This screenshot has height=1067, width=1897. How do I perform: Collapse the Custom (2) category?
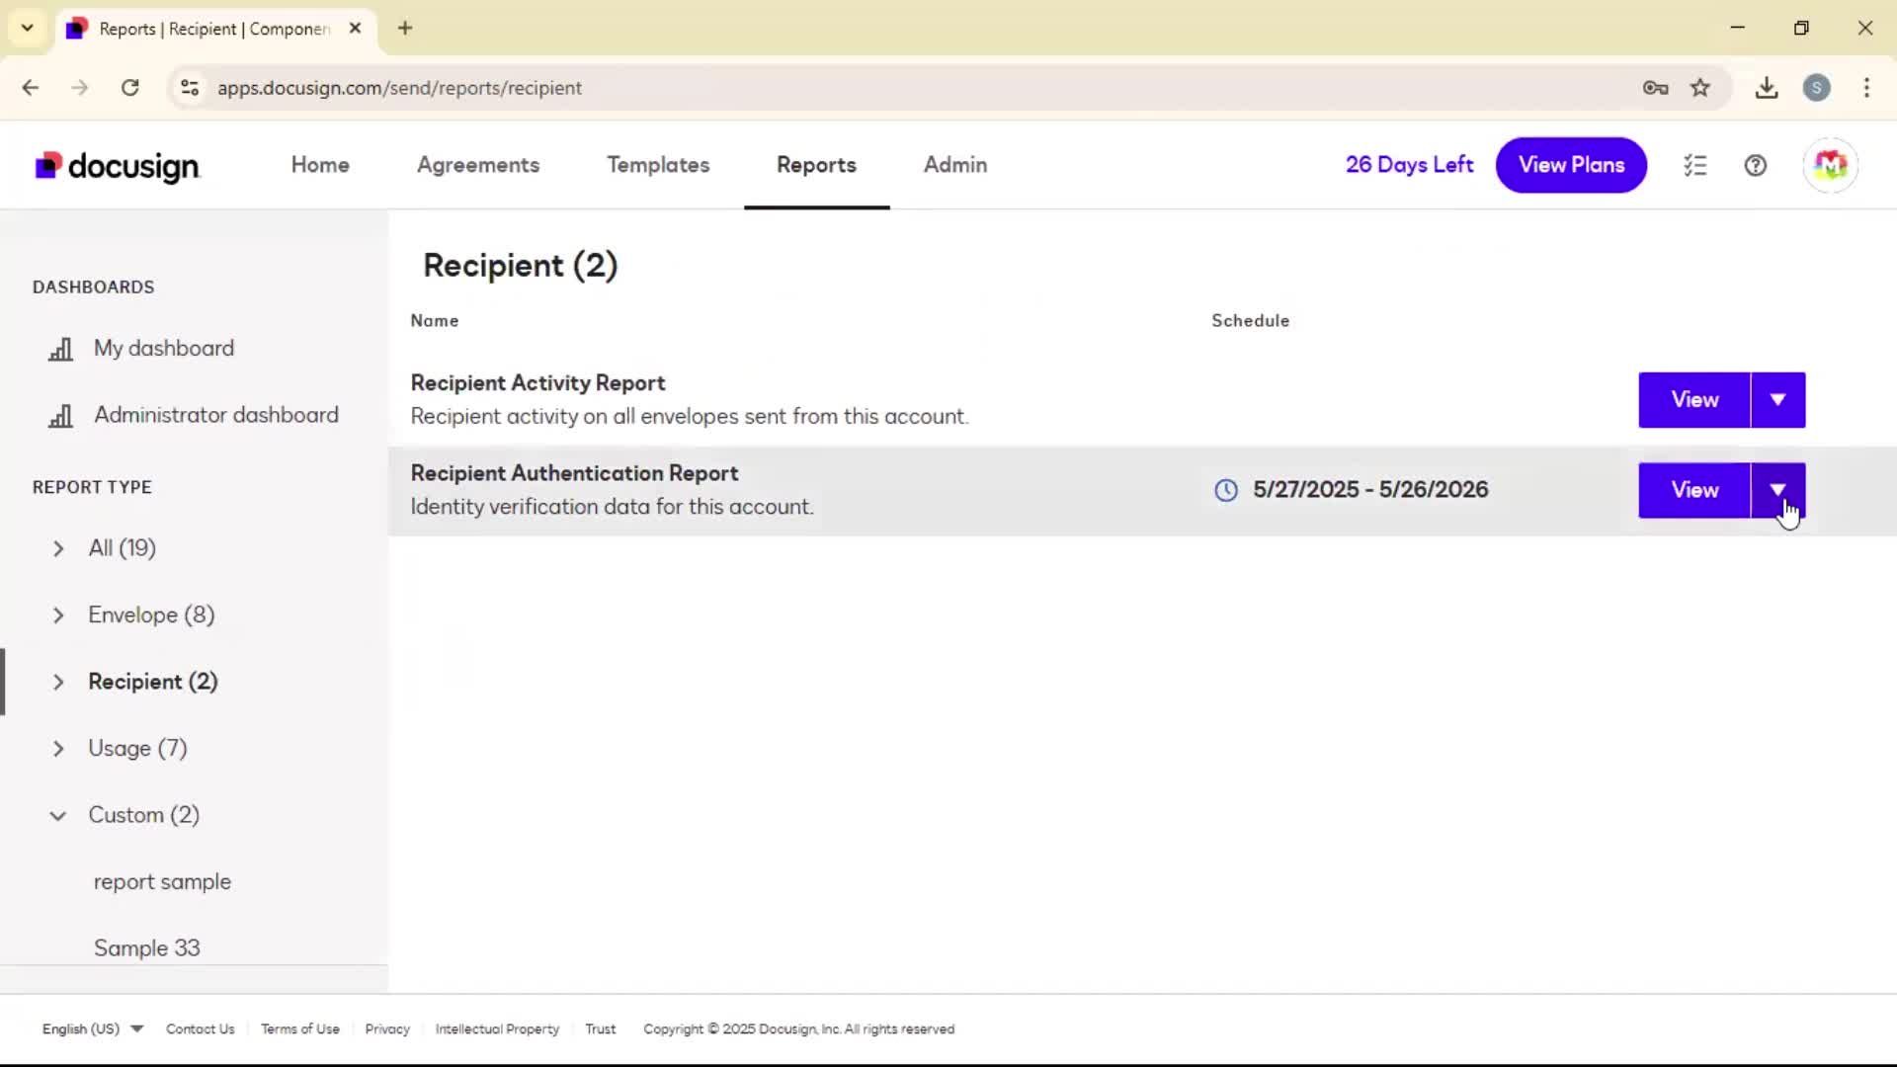click(58, 816)
